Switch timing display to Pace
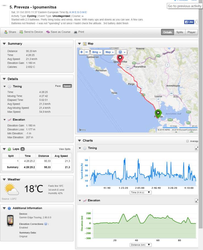This screenshot has height=250, width=203. pyautogui.click(x=58, y=86)
